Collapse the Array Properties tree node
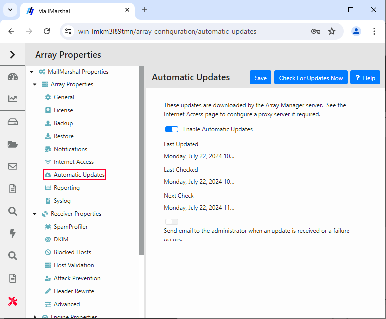 click(x=35, y=85)
